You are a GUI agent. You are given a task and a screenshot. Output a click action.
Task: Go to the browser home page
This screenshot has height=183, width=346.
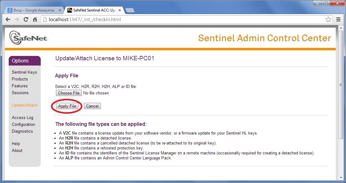(x=35, y=20)
